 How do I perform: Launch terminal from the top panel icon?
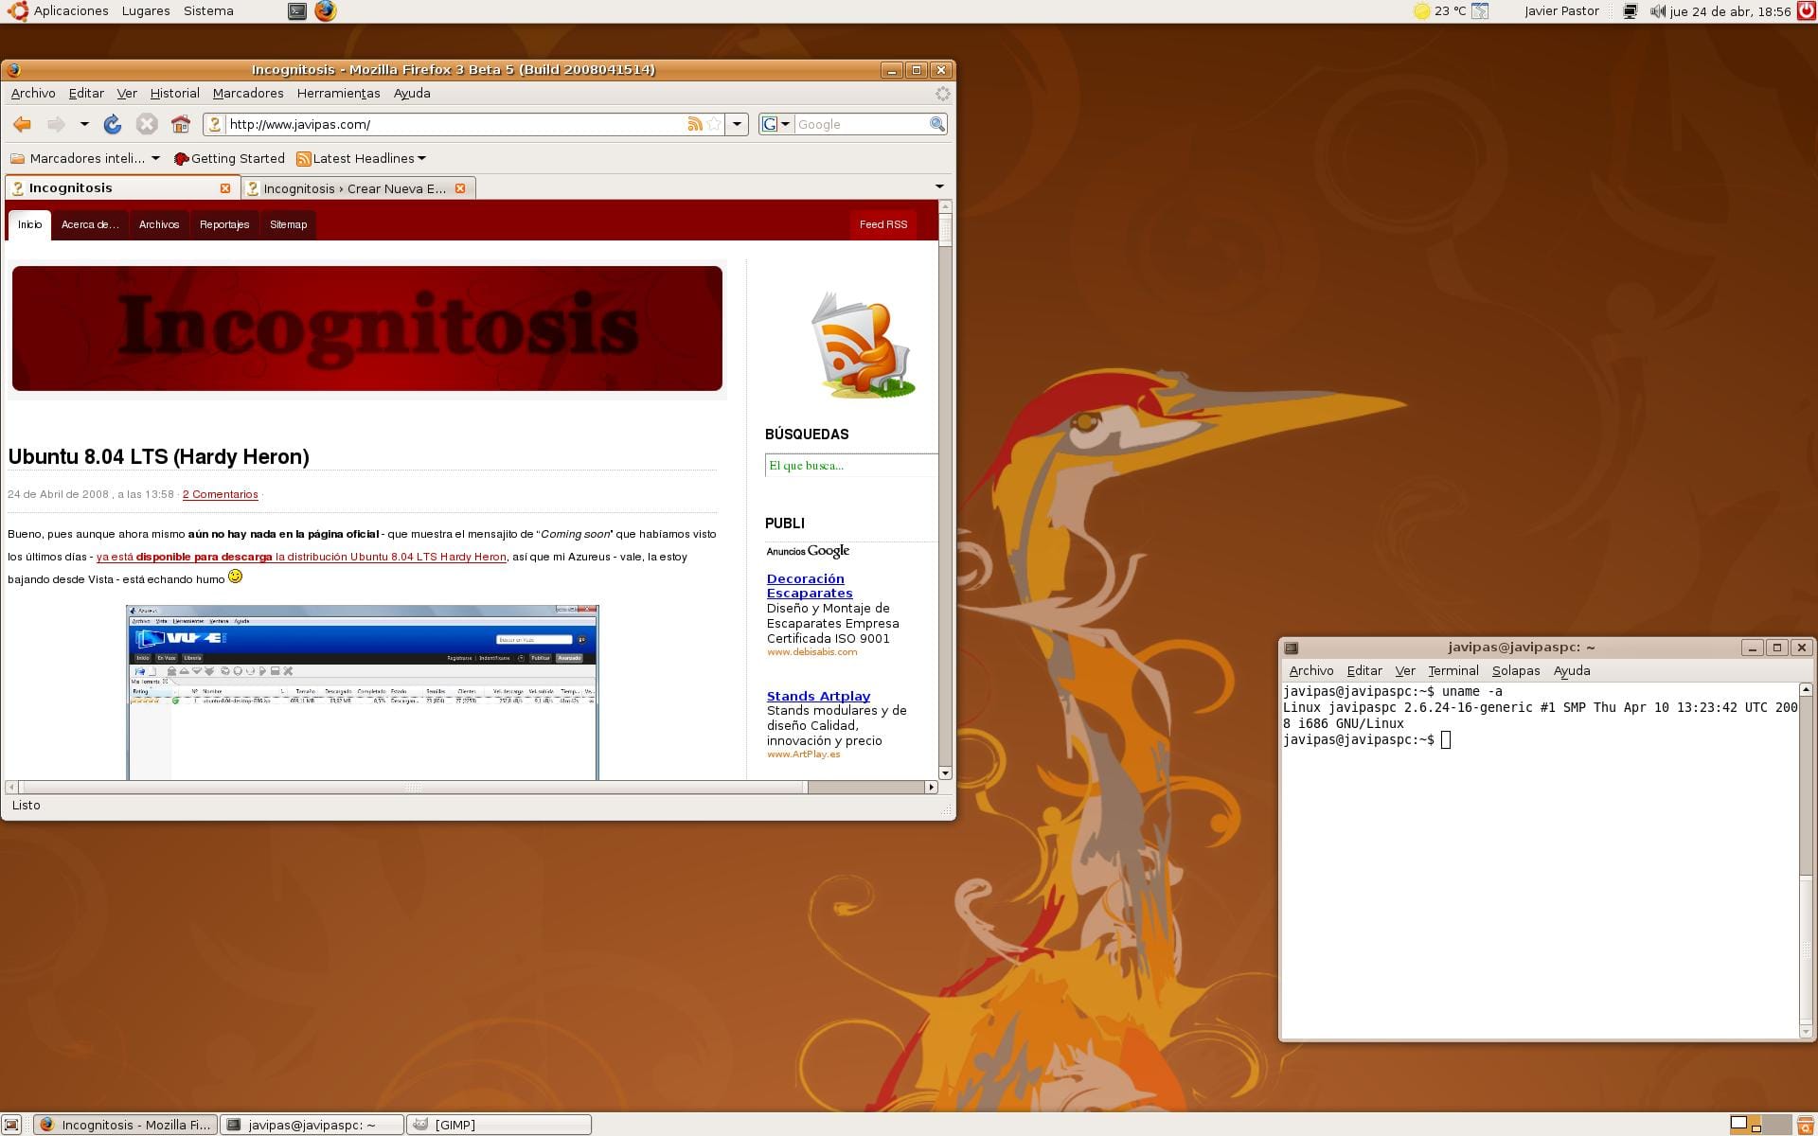click(x=297, y=11)
